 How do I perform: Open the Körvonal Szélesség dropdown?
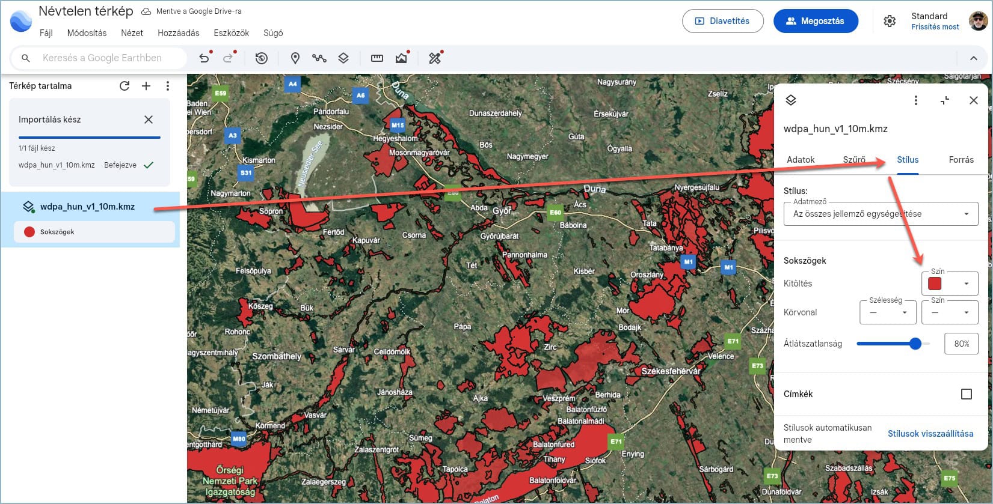point(888,312)
